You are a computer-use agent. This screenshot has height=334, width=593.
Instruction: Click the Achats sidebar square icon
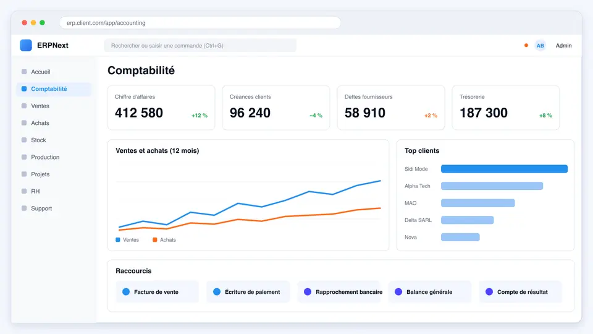point(24,122)
